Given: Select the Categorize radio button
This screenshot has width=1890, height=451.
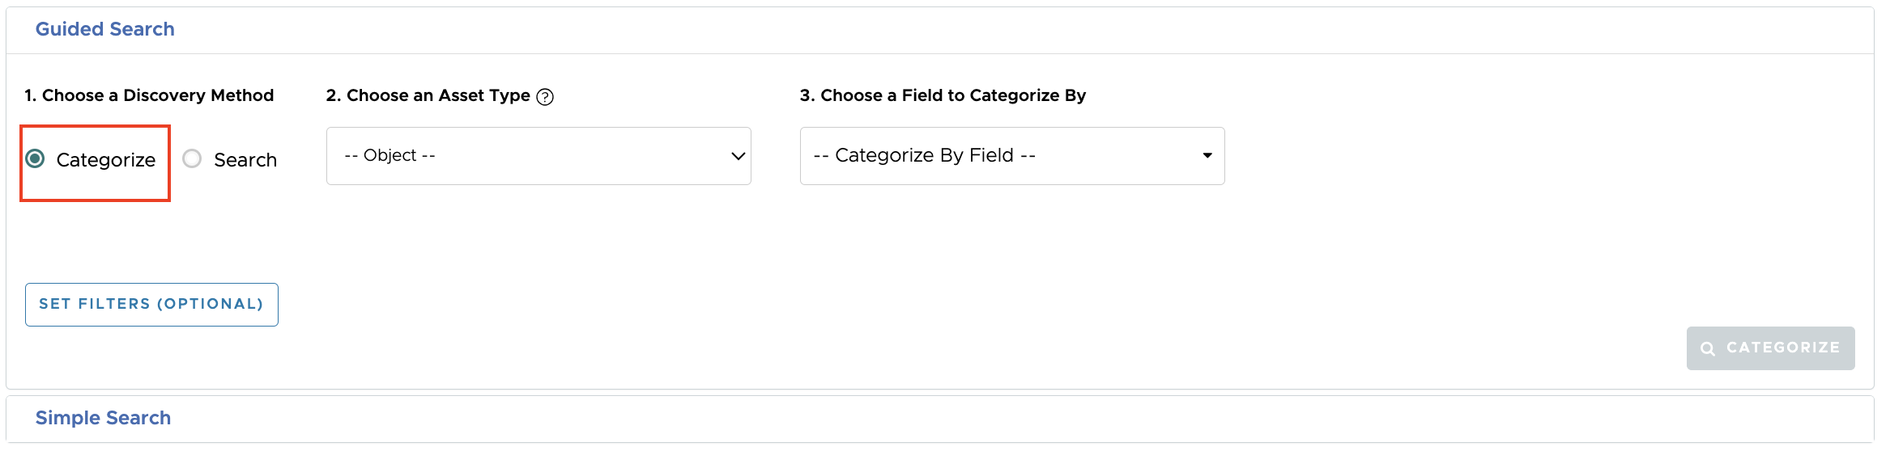Looking at the screenshot, I should pos(35,158).
